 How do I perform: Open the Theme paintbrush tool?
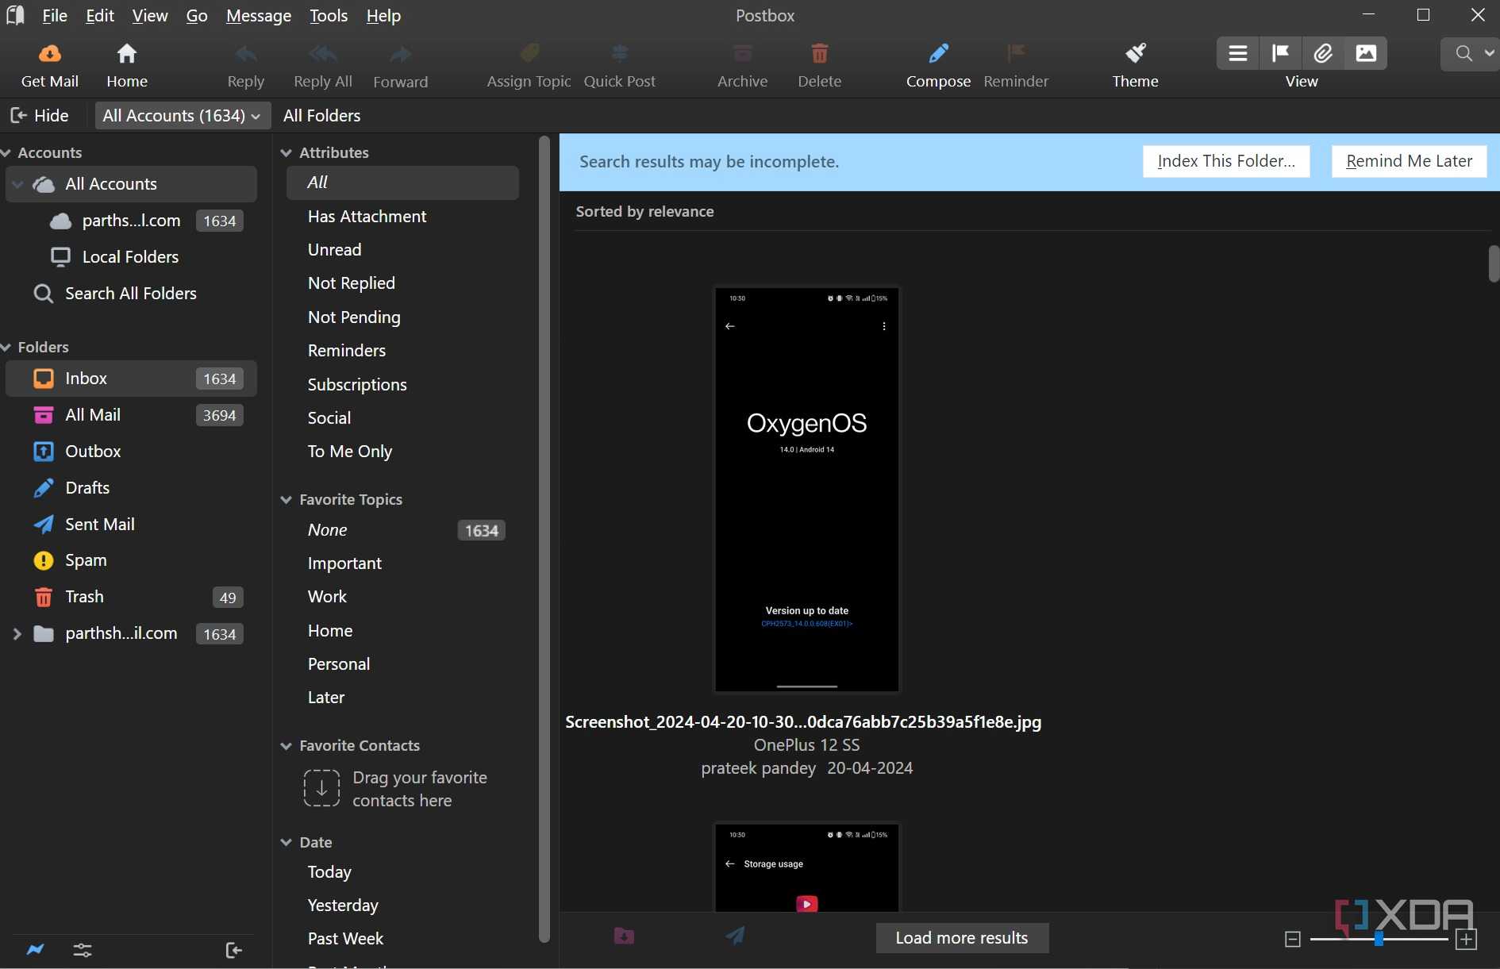pyautogui.click(x=1136, y=53)
